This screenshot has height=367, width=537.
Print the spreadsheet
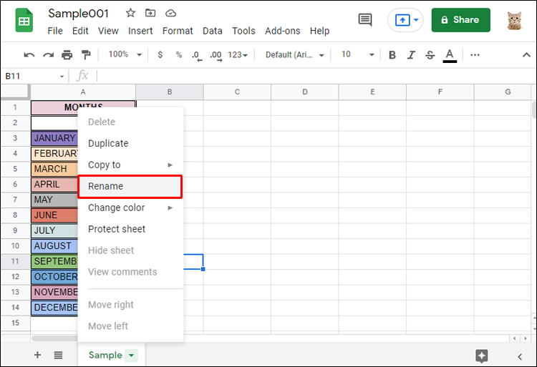click(x=67, y=54)
